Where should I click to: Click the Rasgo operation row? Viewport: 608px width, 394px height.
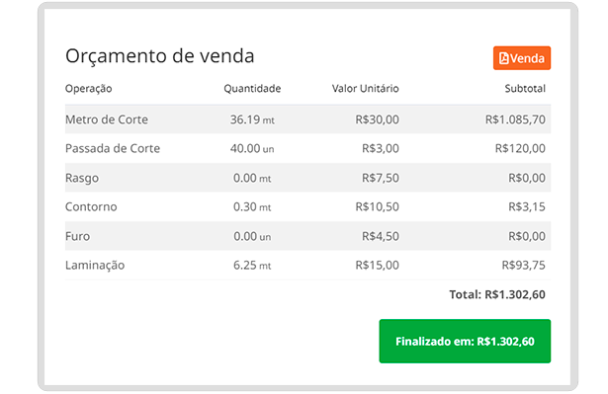click(x=307, y=178)
